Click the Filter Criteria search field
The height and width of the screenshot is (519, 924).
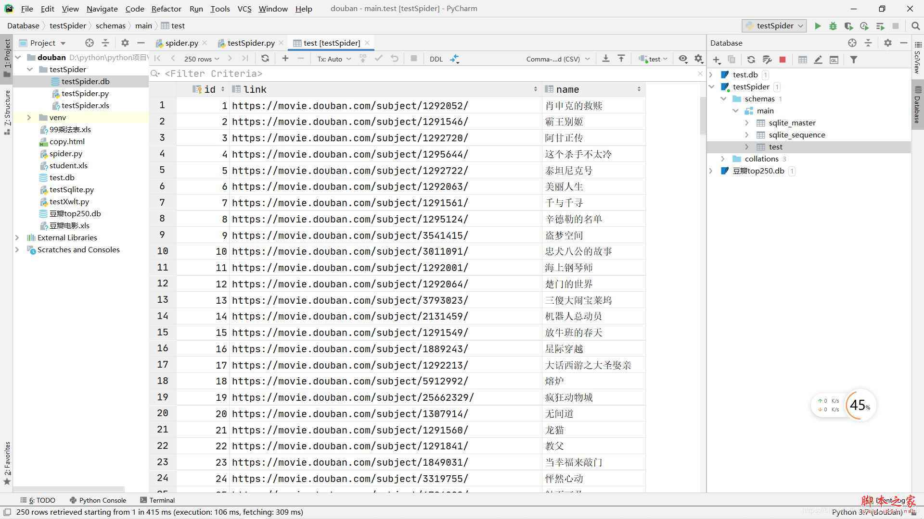click(x=213, y=74)
